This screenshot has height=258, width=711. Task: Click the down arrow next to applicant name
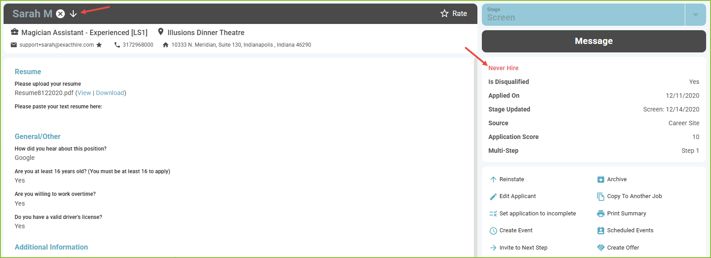point(73,14)
